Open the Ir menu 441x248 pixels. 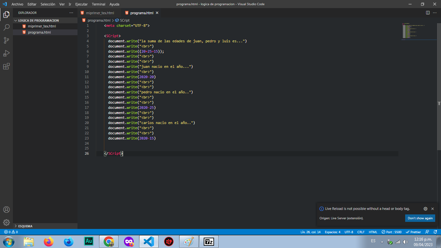point(70,4)
